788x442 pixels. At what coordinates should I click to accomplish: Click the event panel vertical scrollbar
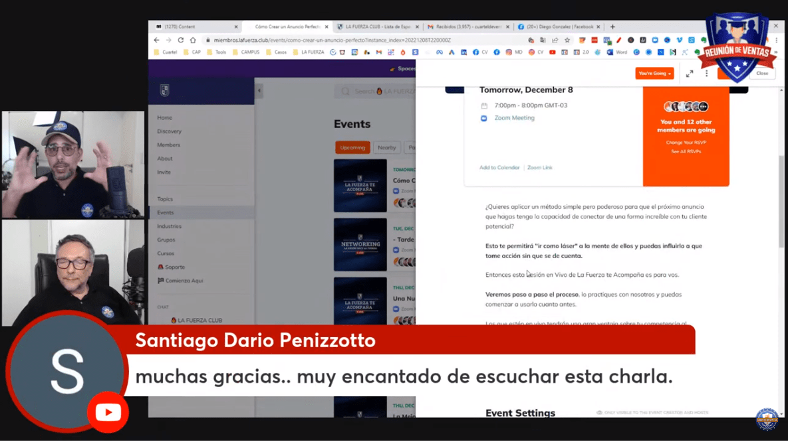pyautogui.click(x=781, y=199)
